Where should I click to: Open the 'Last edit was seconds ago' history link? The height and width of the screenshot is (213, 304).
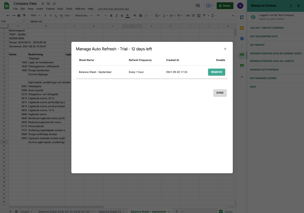(113, 9)
